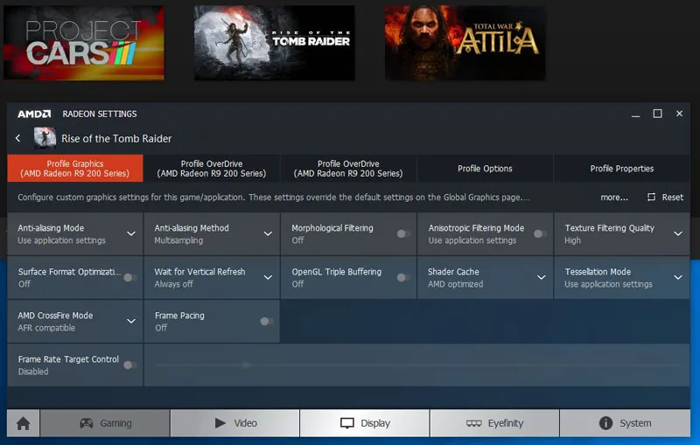Open the System info section

pyautogui.click(x=624, y=423)
